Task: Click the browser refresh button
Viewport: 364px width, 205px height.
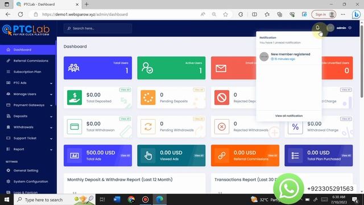Action: click(20, 14)
